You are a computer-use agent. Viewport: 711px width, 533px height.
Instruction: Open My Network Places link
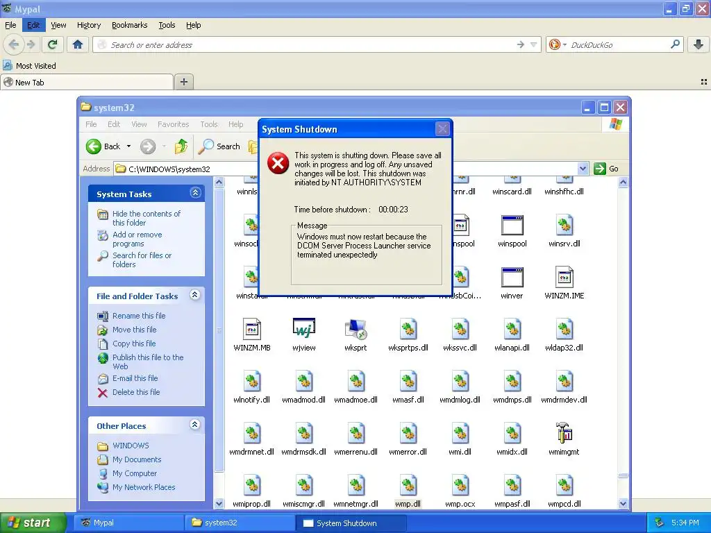pos(144,487)
